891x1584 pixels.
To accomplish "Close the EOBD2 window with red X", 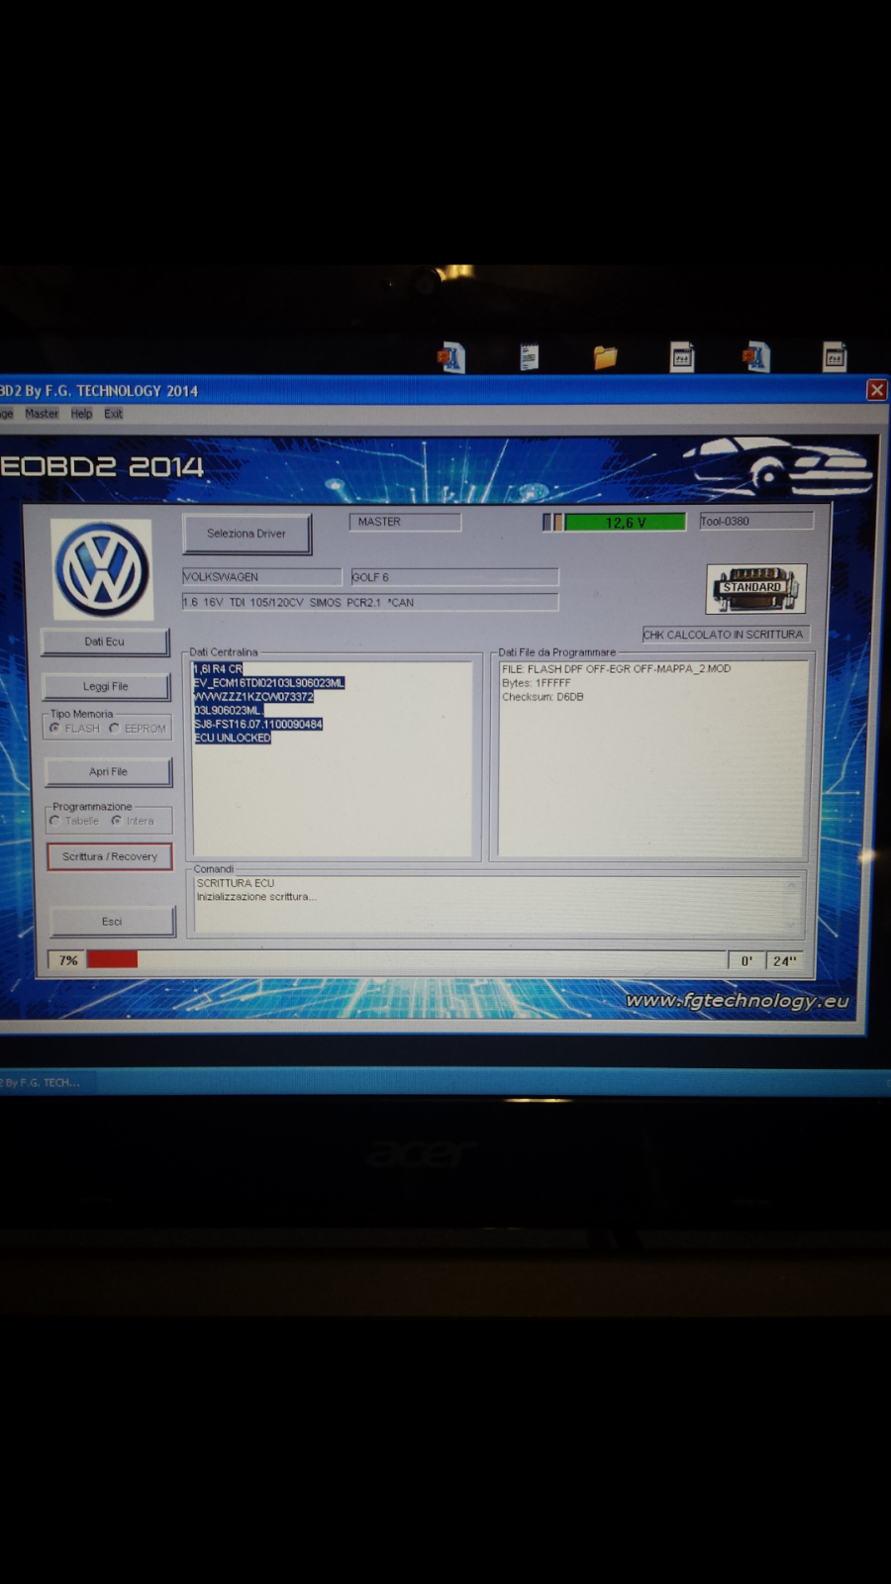I will click(877, 390).
